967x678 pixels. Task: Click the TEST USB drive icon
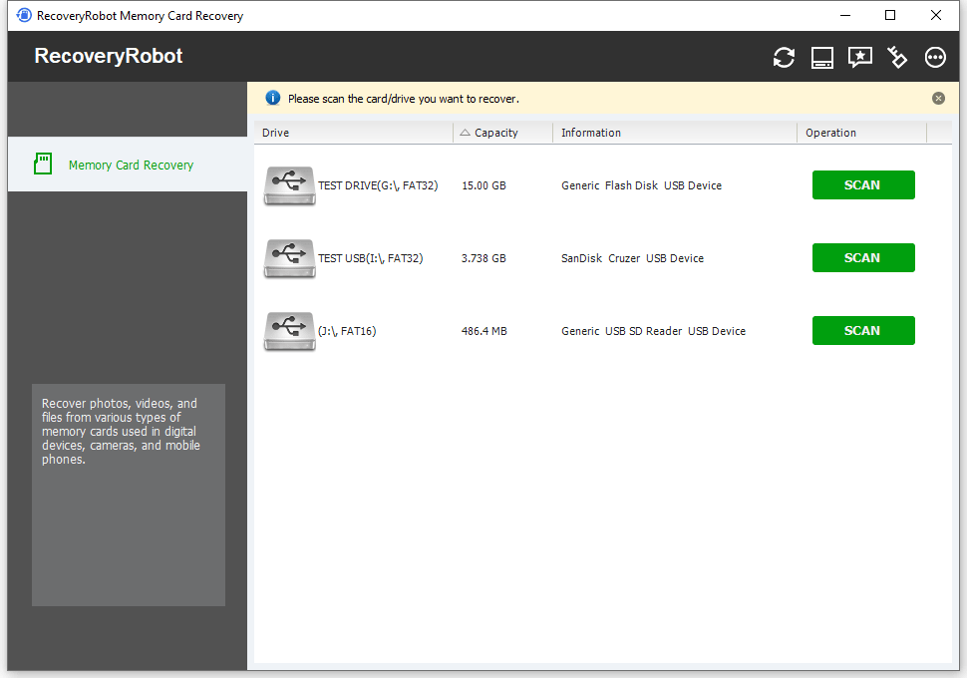(289, 257)
